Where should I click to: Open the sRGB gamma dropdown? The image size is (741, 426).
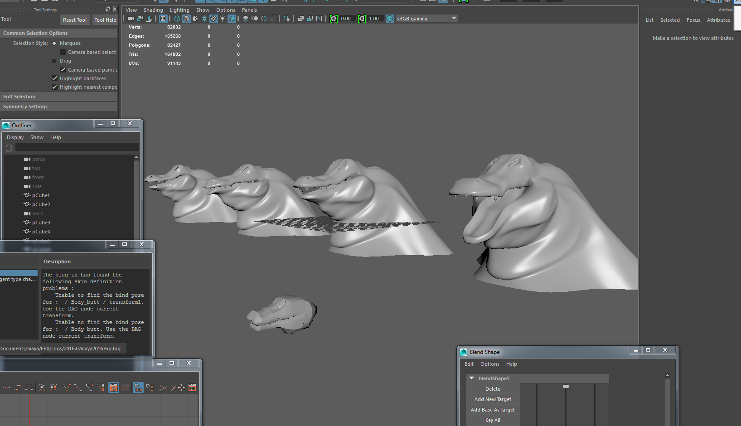click(x=454, y=19)
